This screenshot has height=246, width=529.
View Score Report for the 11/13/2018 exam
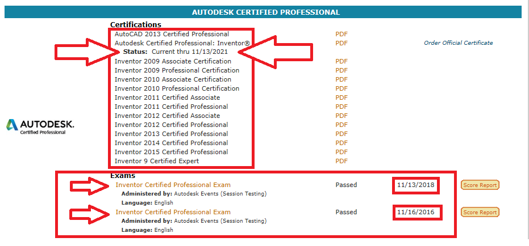click(x=480, y=185)
